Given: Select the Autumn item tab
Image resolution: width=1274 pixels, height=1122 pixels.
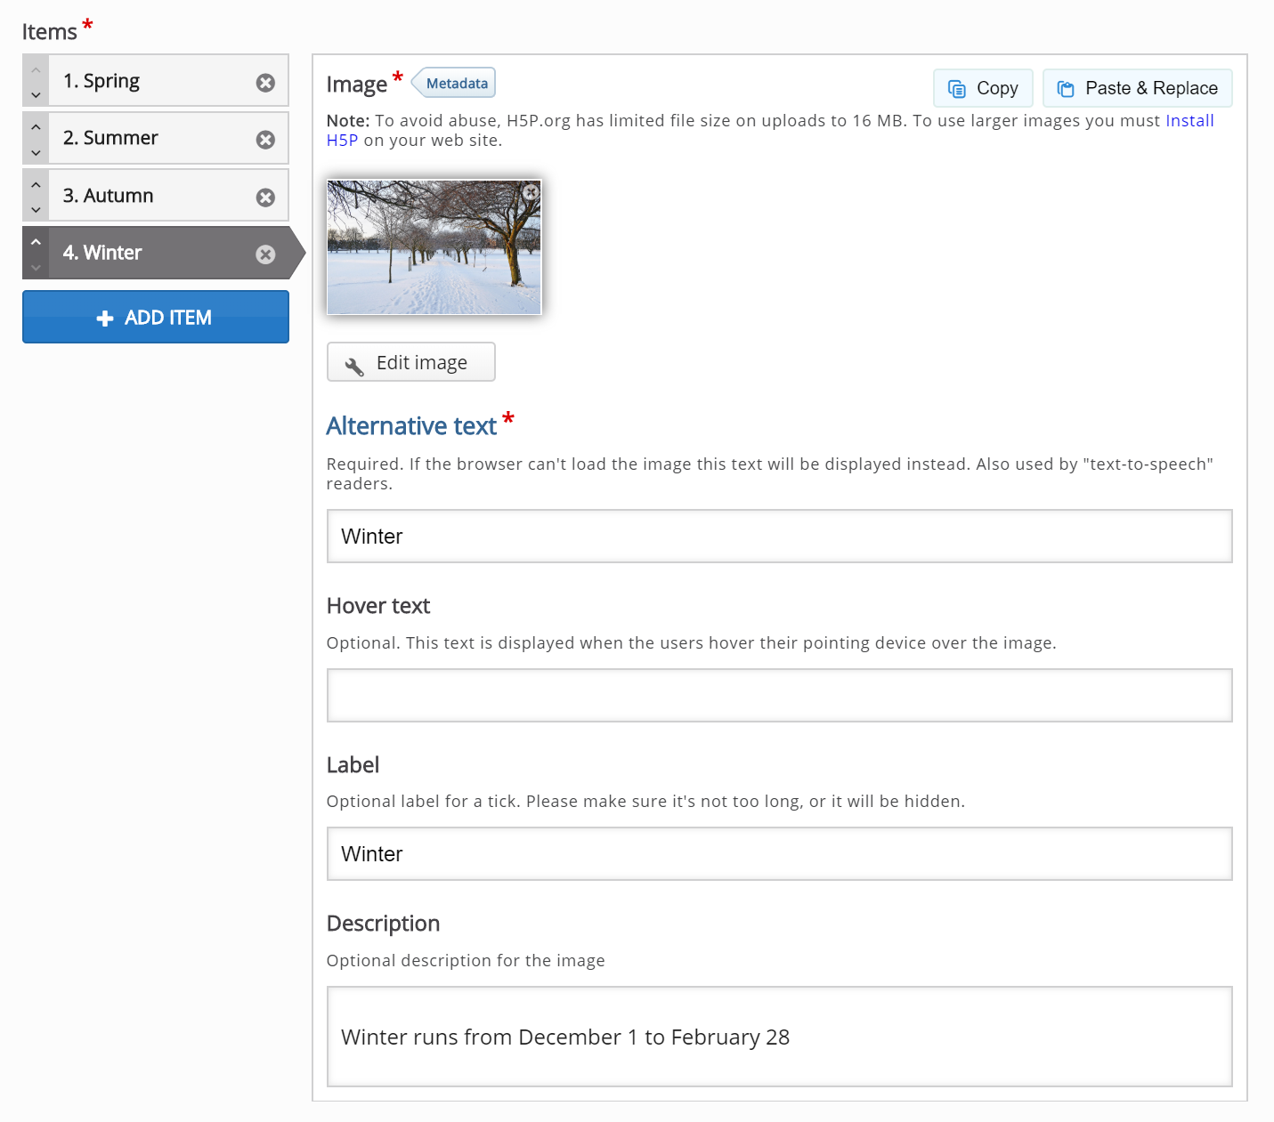Looking at the screenshot, I should pyautogui.click(x=156, y=196).
